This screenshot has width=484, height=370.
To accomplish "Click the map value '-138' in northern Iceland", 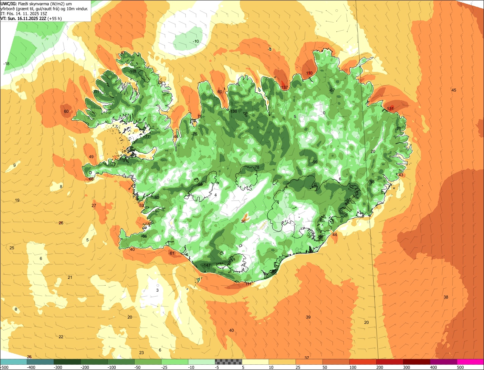I will tap(233, 111).
